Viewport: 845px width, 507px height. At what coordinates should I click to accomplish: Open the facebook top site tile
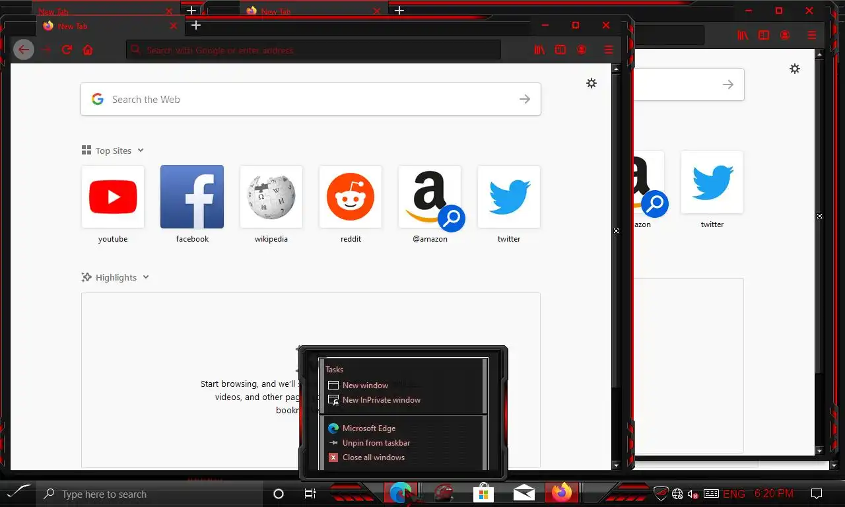click(192, 197)
